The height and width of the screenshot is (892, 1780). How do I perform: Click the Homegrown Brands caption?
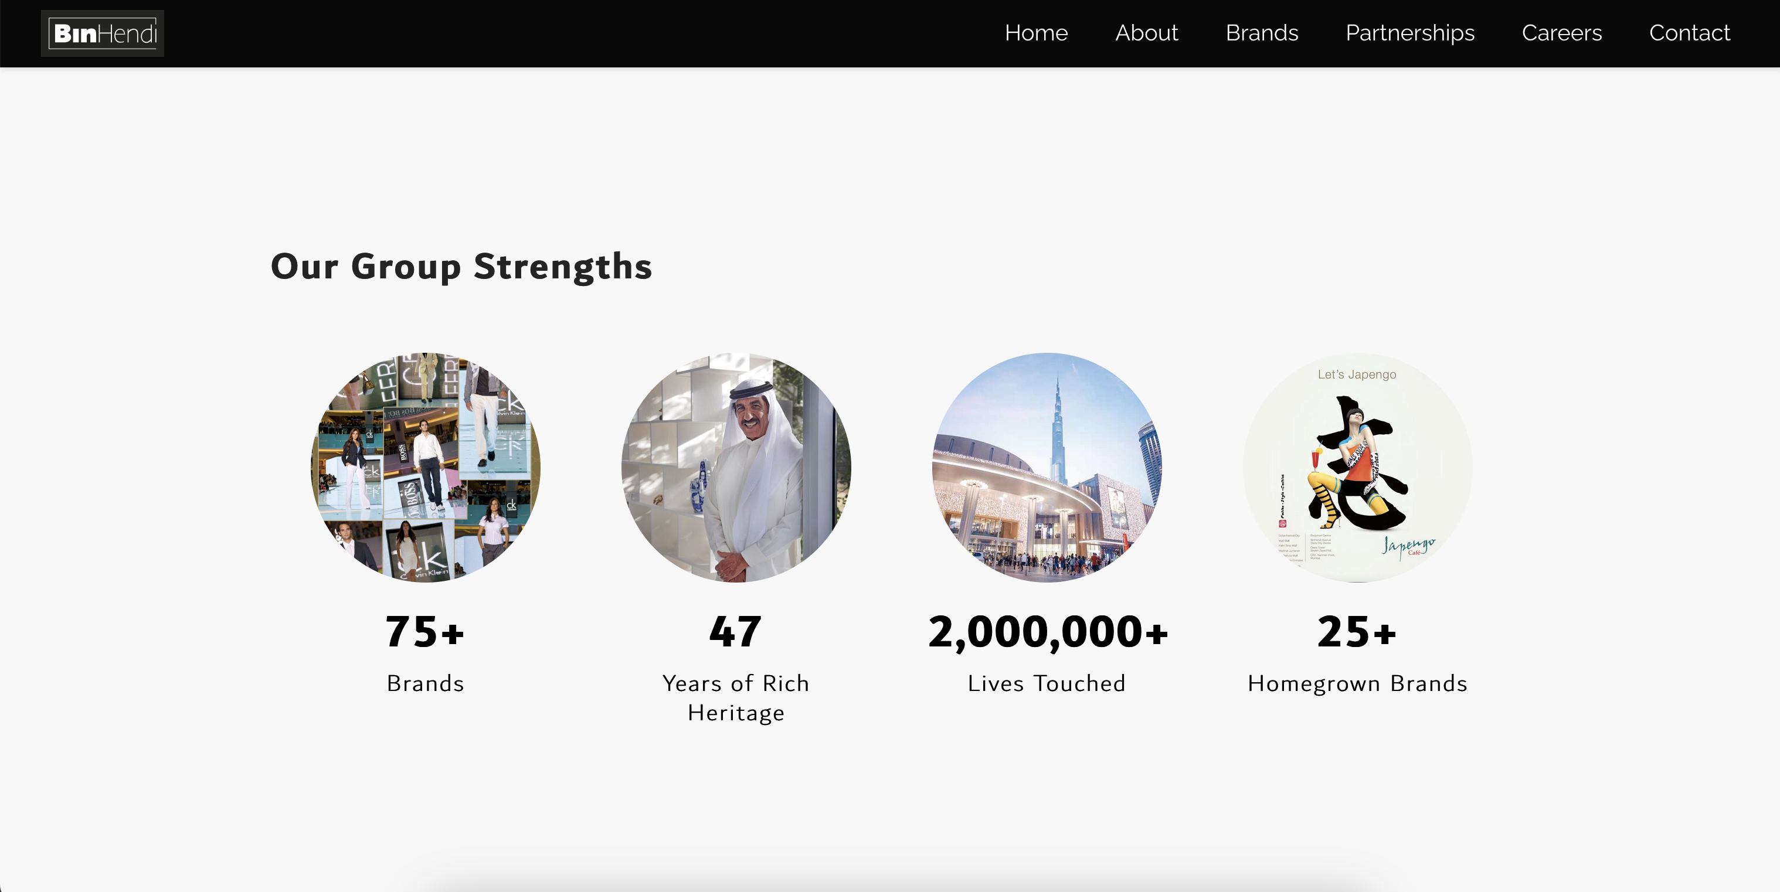click(1357, 683)
